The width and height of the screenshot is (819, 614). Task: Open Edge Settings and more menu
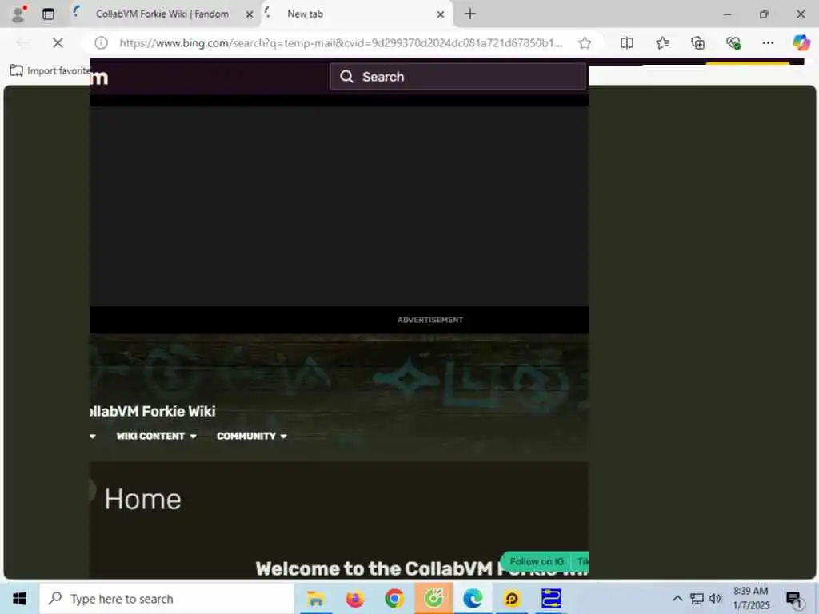point(768,43)
